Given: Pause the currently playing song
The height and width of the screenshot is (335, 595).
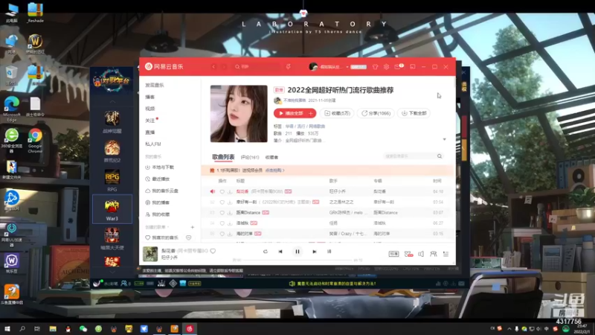Looking at the screenshot, I should [297, 252].
